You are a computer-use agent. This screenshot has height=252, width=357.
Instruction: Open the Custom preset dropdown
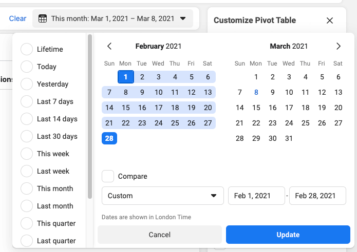pyautogui.click(x=163, y=196)
